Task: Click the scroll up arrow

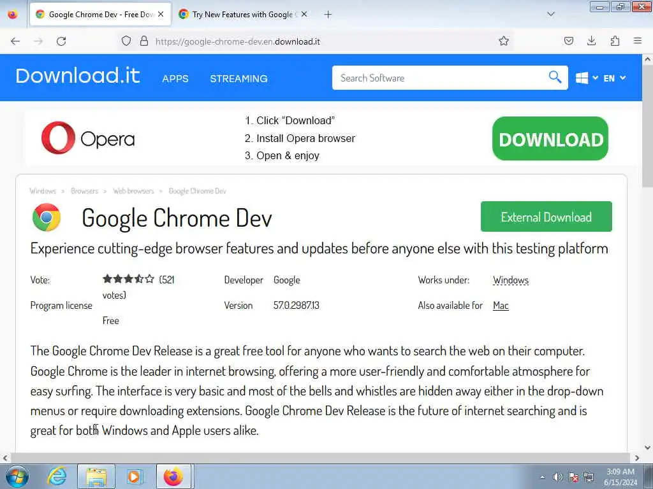Action: pyautogui.click(x=648, y=59)
